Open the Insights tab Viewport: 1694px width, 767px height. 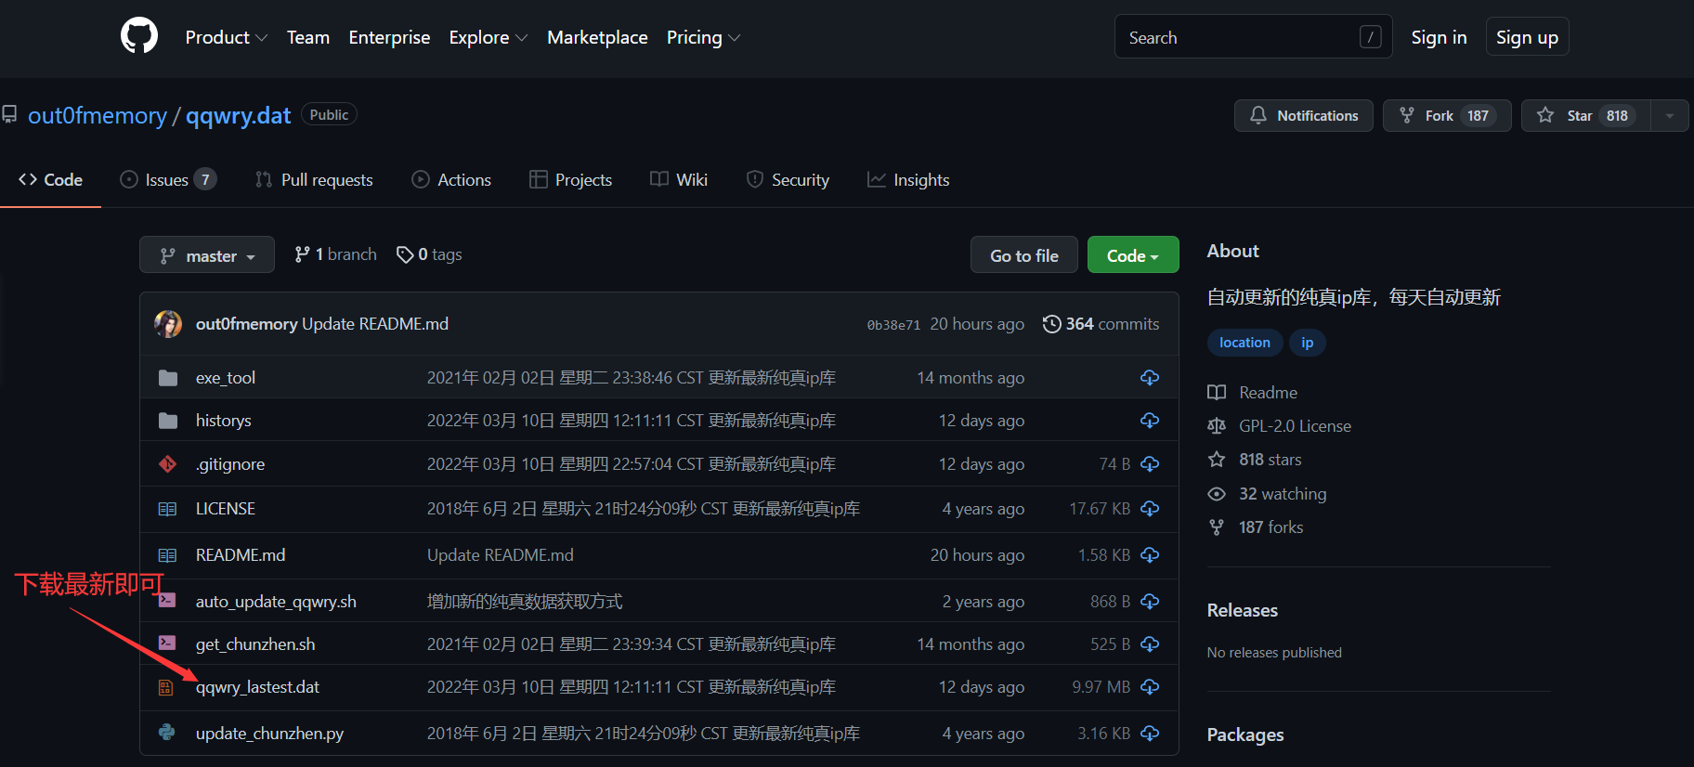908,180
